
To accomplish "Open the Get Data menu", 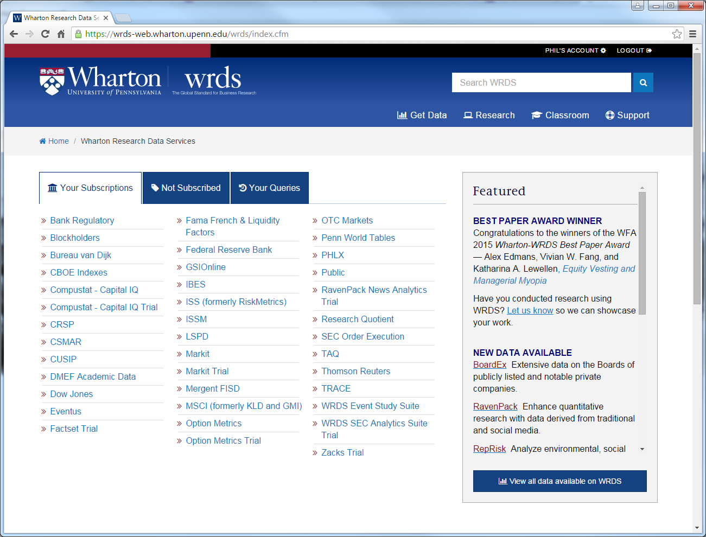I will (x=422, y=115).
